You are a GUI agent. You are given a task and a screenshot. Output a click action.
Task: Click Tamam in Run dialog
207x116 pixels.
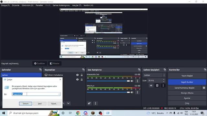pos(26,104)
